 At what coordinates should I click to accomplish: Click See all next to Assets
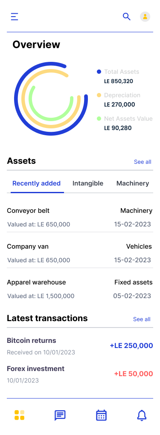143,162
